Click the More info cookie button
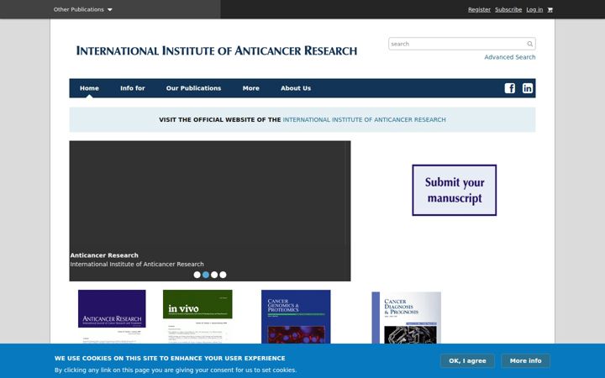The height and width of the screenshot is (378, 605). tap(525, 361)
